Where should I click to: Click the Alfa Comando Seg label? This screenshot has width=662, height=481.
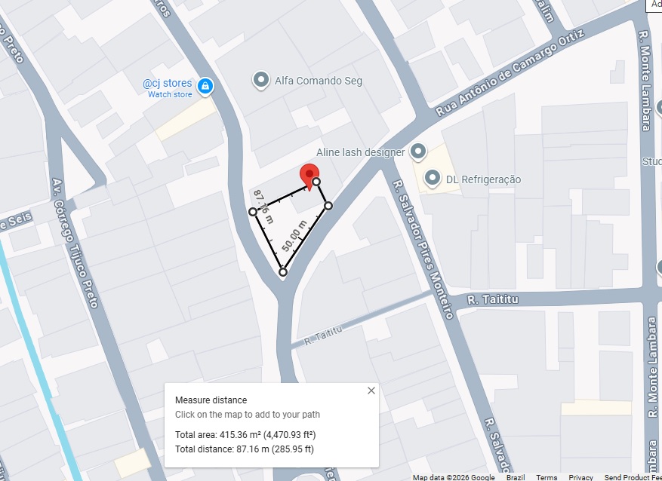319,81
